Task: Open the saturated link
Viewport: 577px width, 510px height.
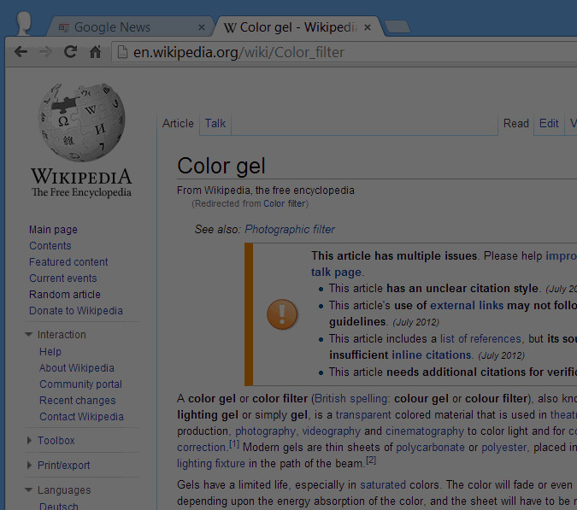Action: (x=383, y=484)
